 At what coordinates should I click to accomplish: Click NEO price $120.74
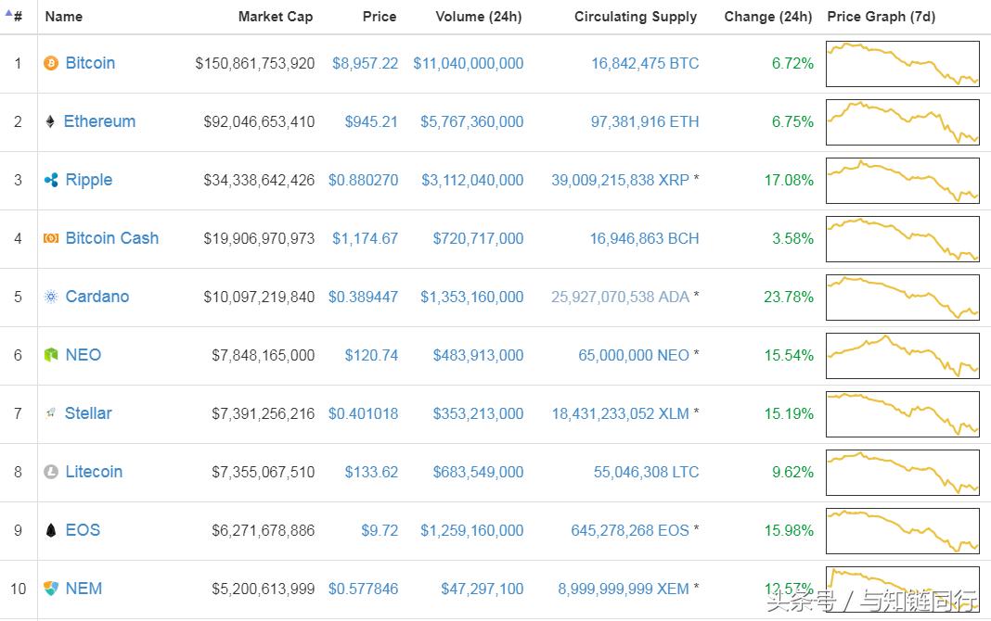371,355
